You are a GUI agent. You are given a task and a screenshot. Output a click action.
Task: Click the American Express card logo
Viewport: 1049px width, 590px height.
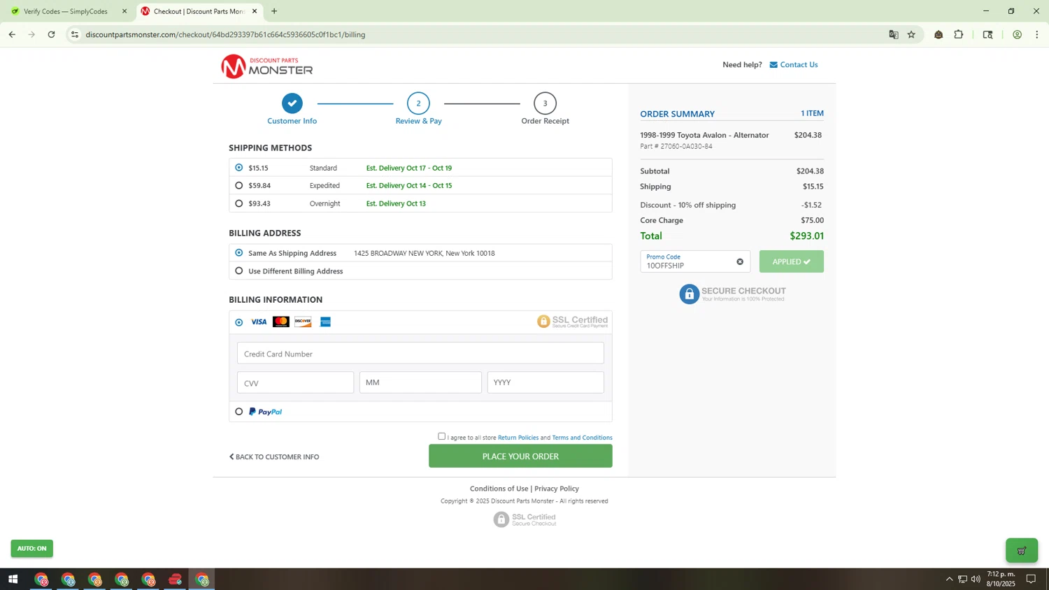point(325,322)
